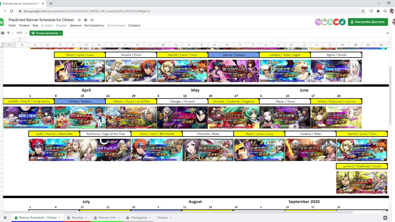Select column AD header
395x222 pixels.
[381, 45]
